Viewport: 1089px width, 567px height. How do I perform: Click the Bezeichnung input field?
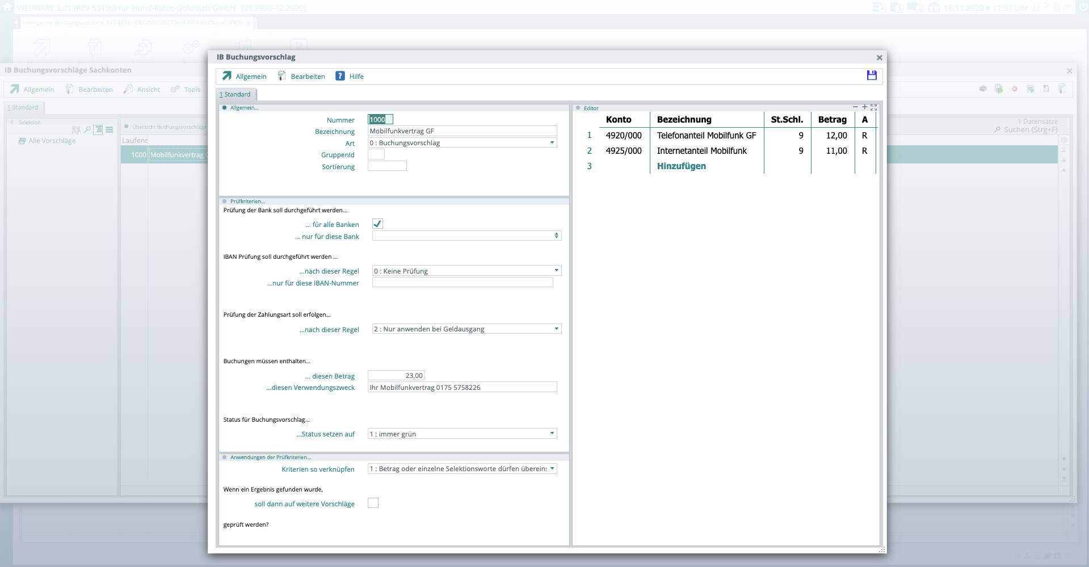pyautogui.click(x=462, y=131)
